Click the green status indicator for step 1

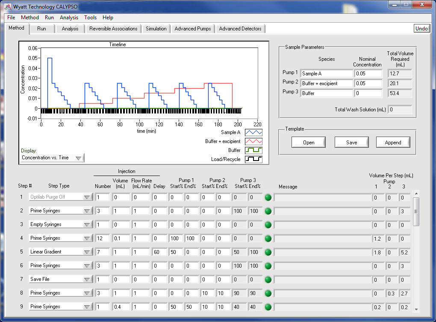click(x=268, y=197)
